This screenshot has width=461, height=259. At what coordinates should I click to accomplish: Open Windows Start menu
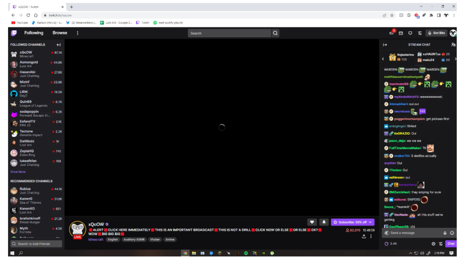pyautogui.click(x=12, y=253)
